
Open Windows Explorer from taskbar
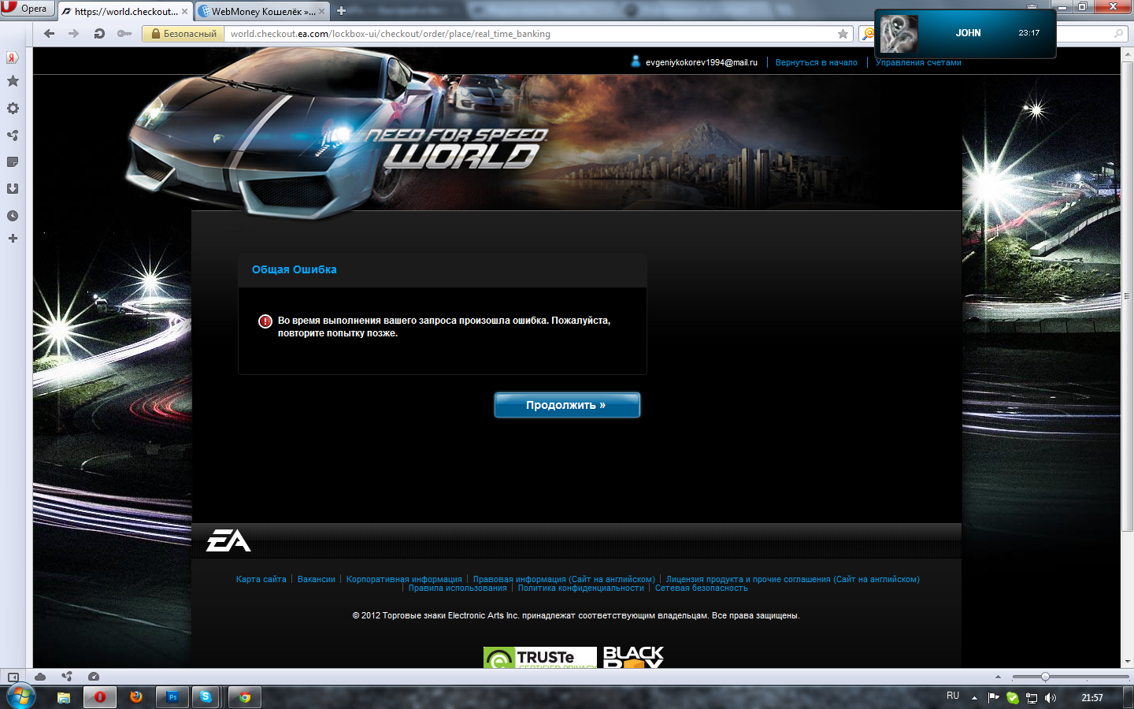pos(64,697)
